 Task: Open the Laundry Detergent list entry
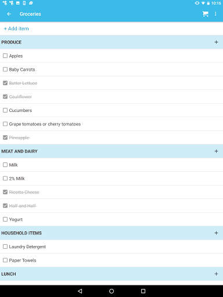click(111, 247)
